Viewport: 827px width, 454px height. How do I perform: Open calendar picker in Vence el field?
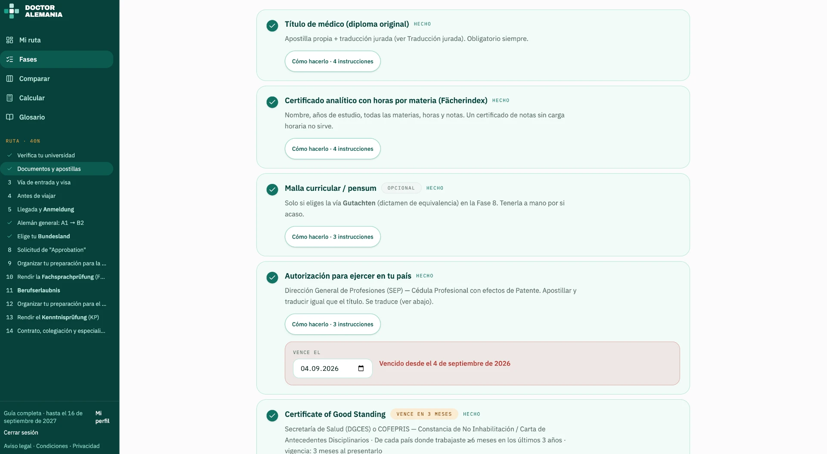pos(361,368)
